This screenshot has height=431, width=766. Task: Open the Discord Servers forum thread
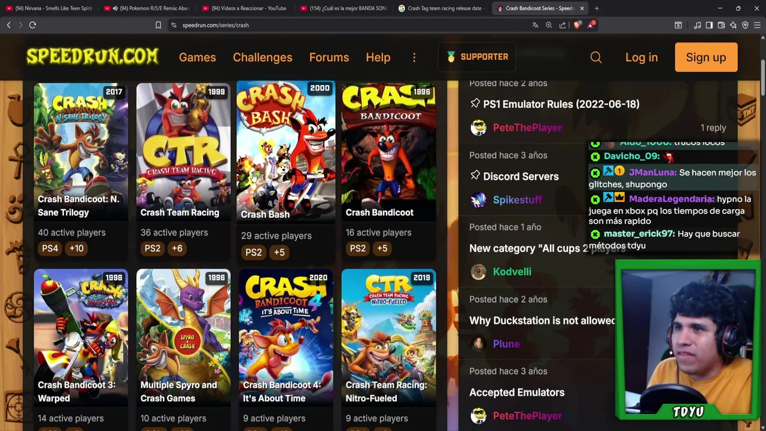click(x=521, y=177)
